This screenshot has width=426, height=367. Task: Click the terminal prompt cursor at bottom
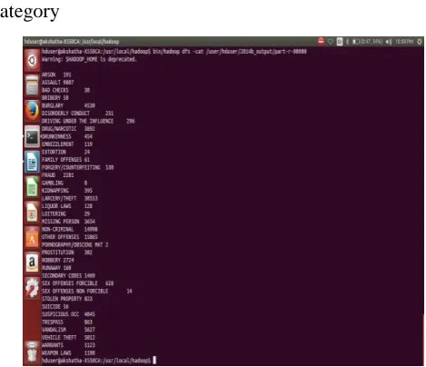click(154, 360)
